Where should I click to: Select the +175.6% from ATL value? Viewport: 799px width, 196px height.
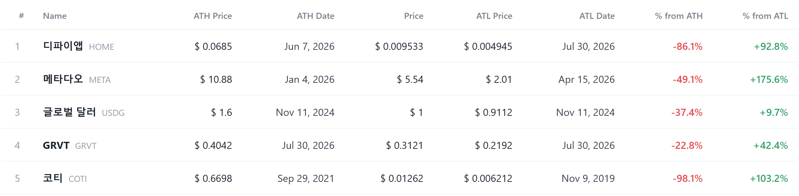tap(769, 79)
